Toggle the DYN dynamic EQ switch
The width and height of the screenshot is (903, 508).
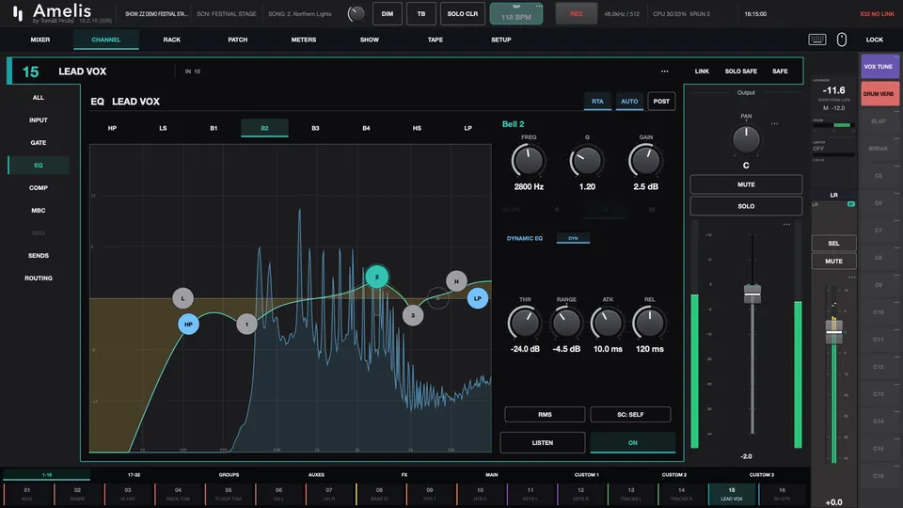point(573,238)
